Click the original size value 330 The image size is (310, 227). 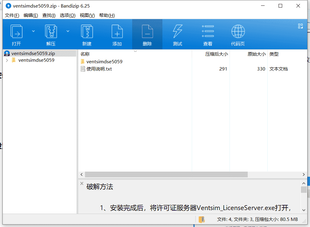point(261,69)
